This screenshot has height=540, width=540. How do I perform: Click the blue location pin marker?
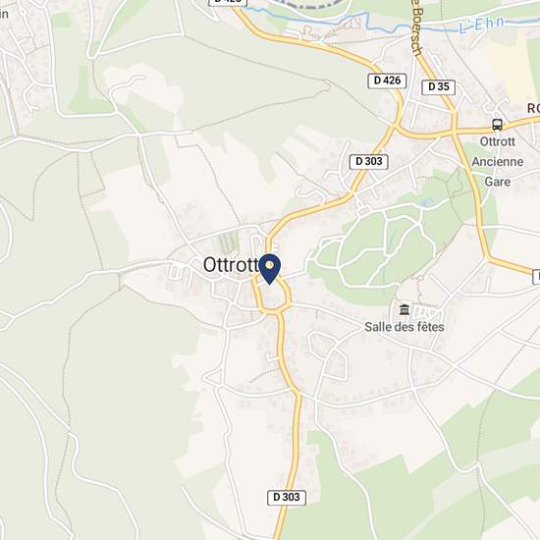(x=270, y=269)
